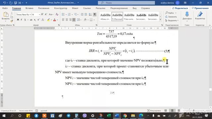
Task: Decrease font size with the smaller A icon
Action: 46,14
